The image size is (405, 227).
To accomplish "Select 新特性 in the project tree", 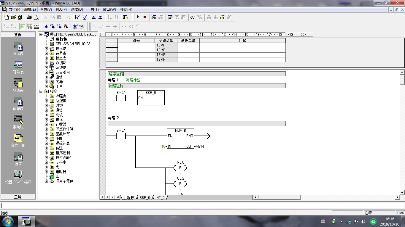I will click(61, 39).
